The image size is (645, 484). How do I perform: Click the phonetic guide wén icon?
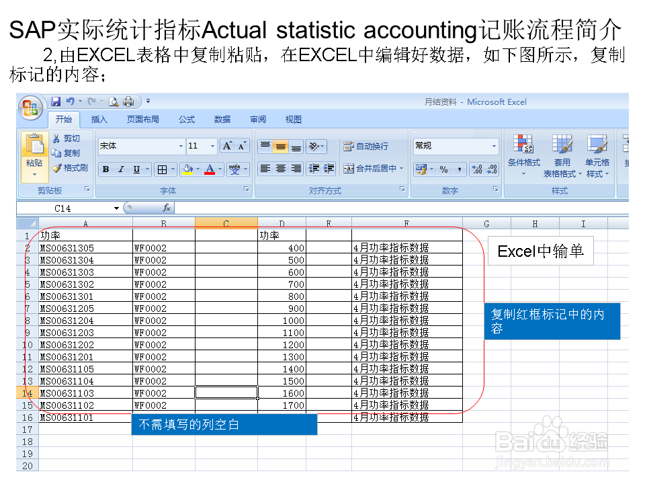(234, 169)
